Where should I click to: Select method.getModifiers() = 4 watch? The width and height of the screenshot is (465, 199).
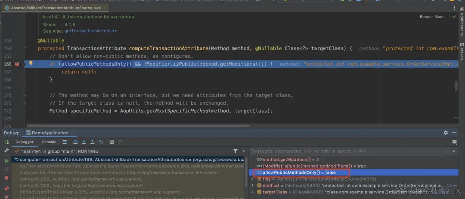pos(355,160)
